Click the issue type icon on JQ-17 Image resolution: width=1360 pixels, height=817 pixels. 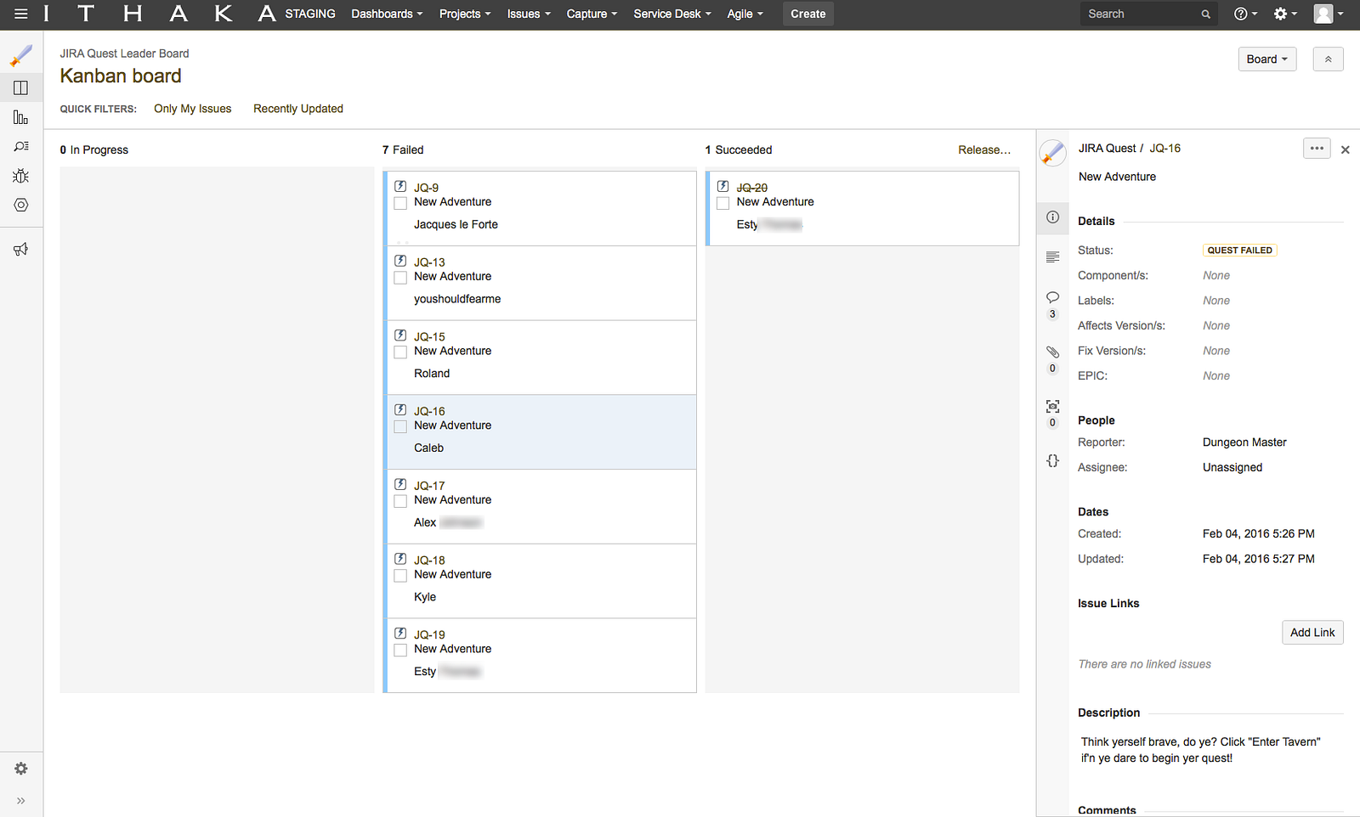[400, 484]
